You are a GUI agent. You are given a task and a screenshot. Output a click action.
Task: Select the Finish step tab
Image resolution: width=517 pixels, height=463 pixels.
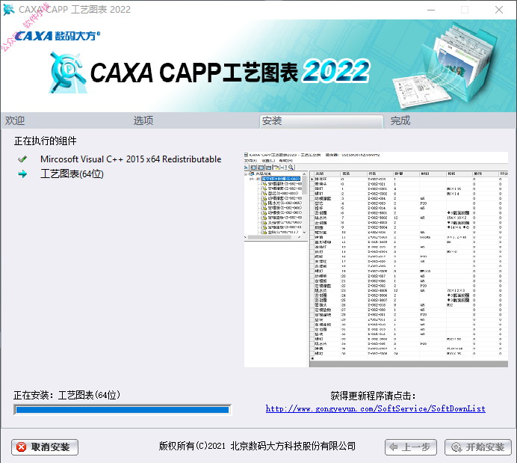400,120
